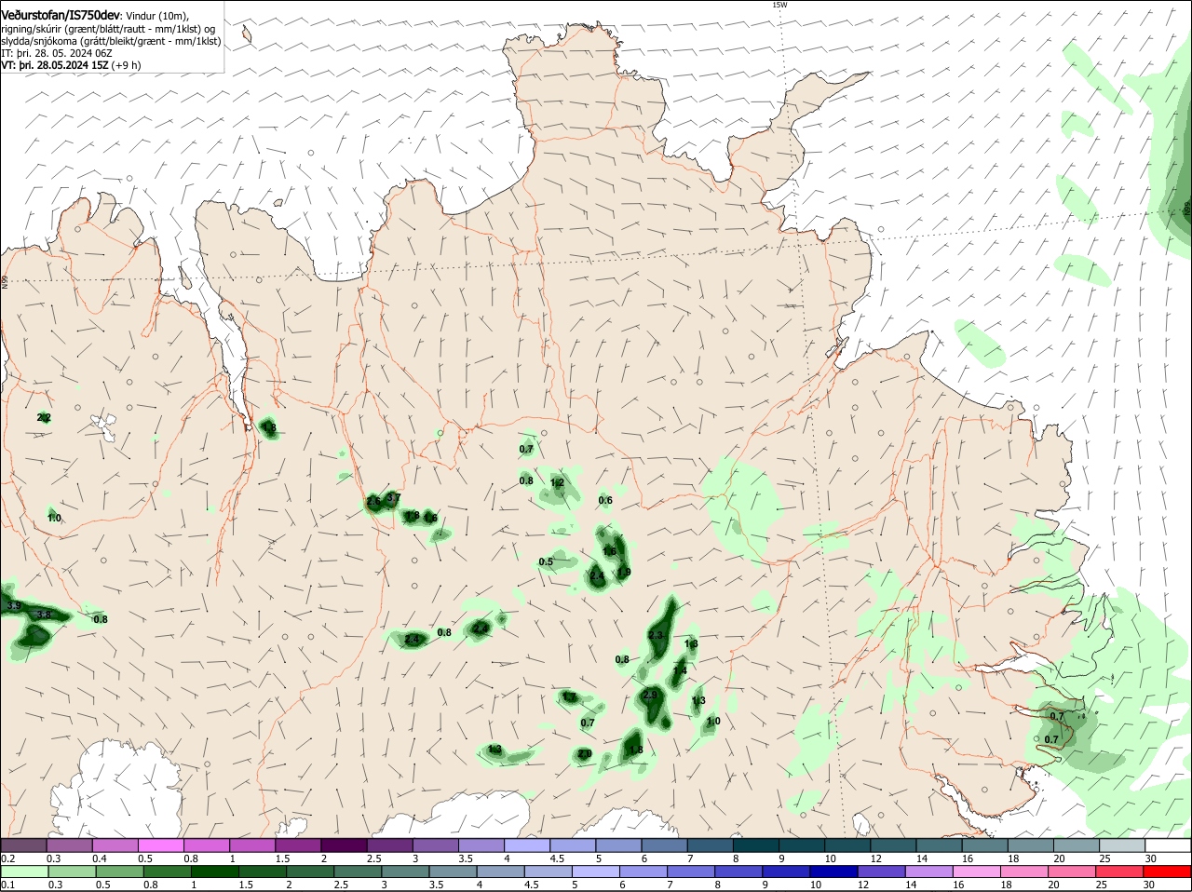This screenshot has width=1192, height=892.
Task: Select the darkest green 1–1.5 rain scale swatch
Action: point(214,872)
